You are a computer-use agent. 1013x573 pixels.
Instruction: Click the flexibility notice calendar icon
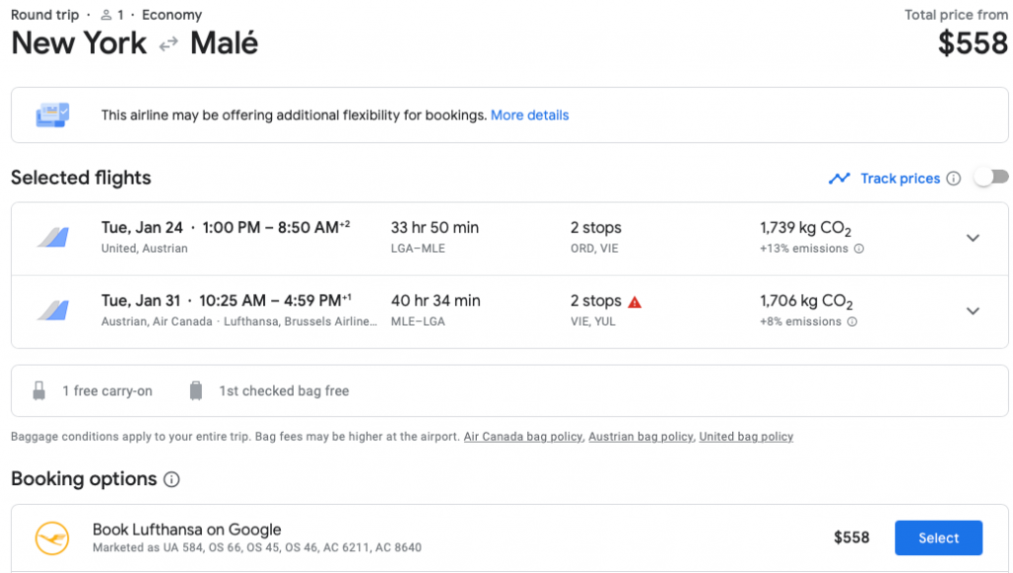[x=52, y=115]
